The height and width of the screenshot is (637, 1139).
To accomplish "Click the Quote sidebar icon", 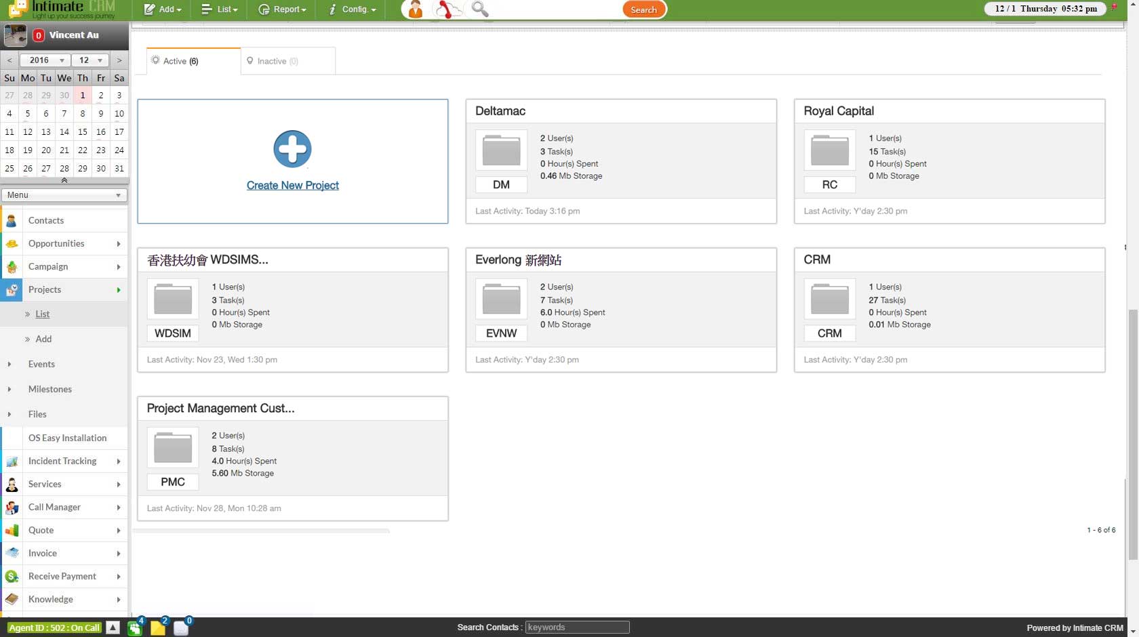I will point(12,531).
